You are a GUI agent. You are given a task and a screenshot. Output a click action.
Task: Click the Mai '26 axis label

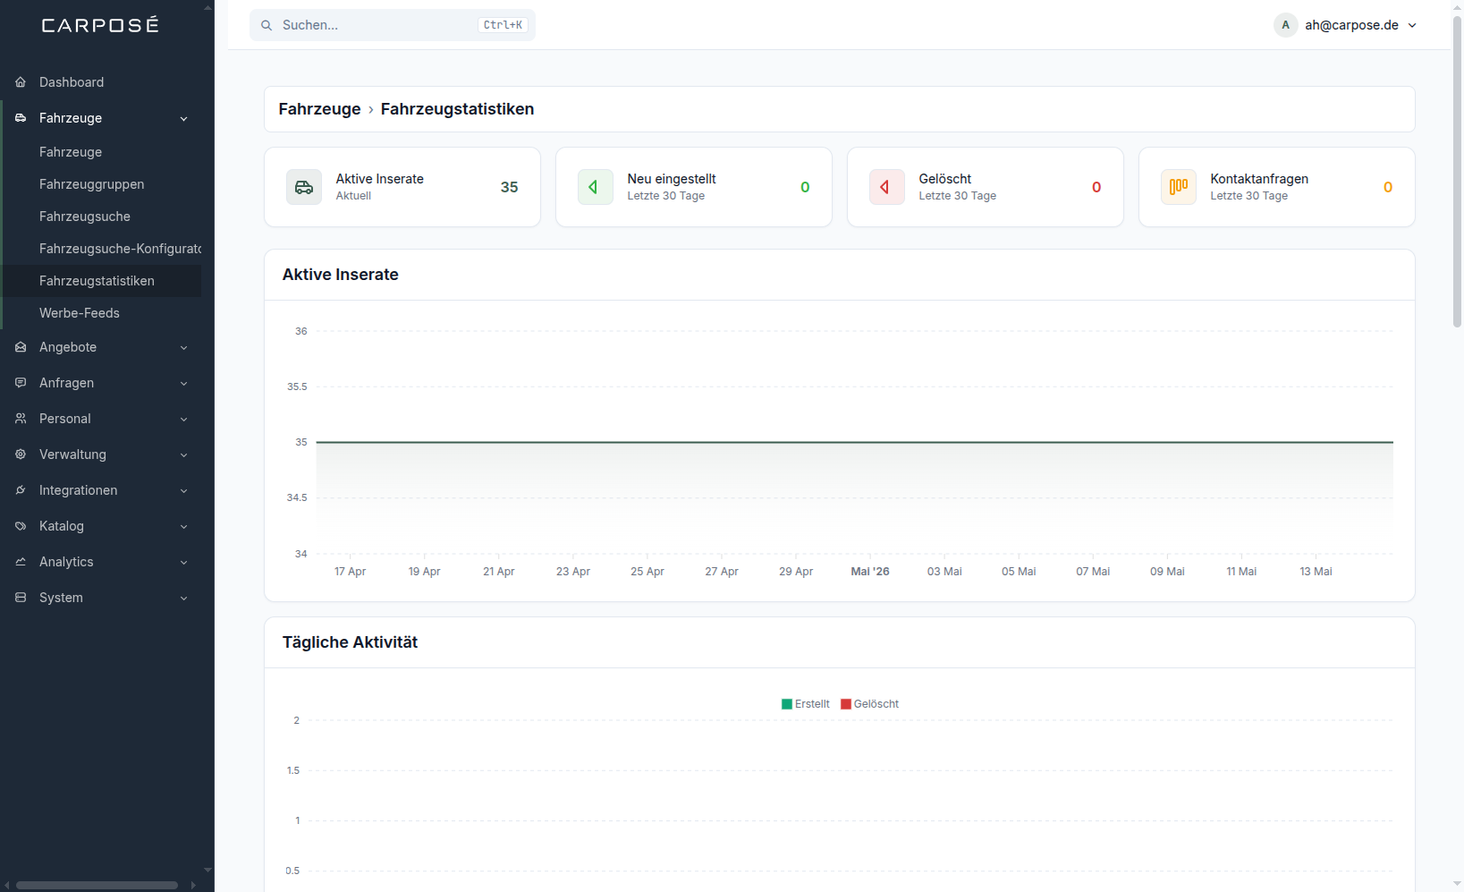tap(870, 572)
